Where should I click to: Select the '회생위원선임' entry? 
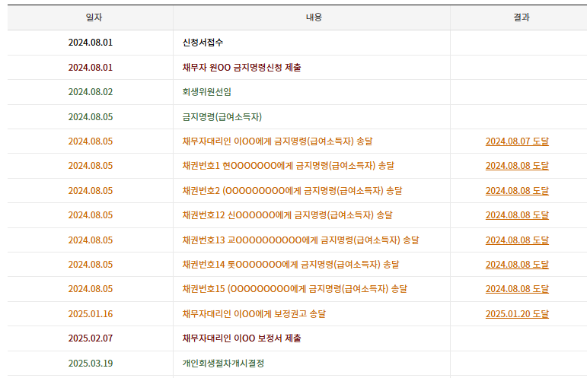click(206, 91)
